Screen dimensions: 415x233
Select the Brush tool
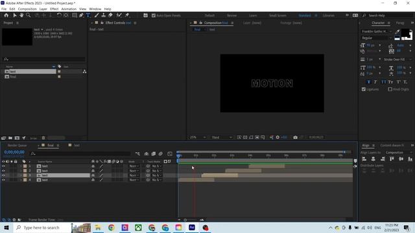coord(97,16)
